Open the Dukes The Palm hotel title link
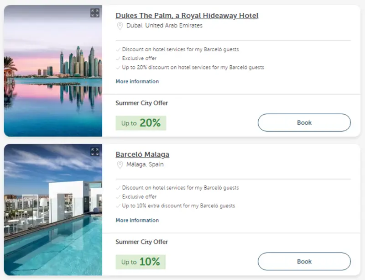Screen dimensions: 365x280 pyautogui.click(x=187, y=16)
